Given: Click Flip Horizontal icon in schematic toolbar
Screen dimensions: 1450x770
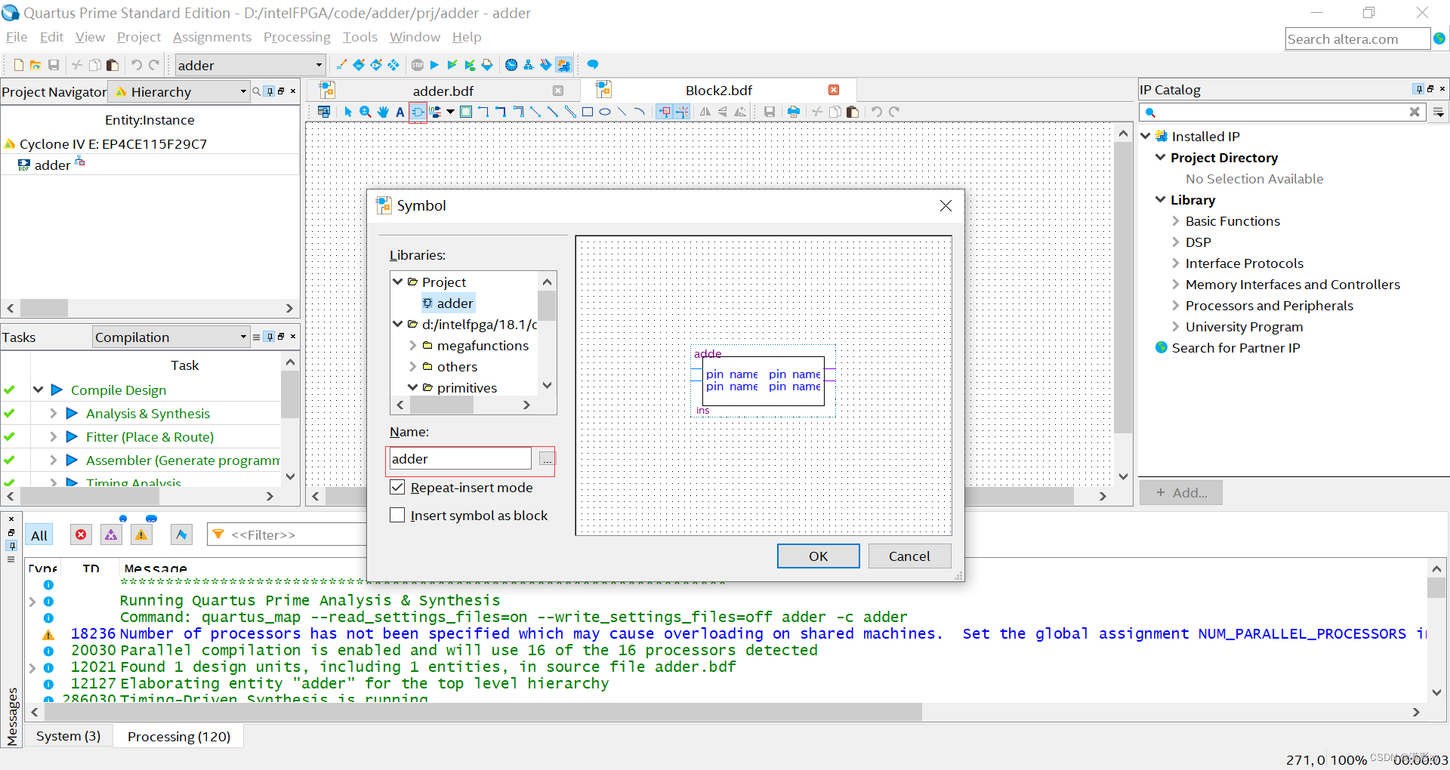Looking at the screenshot, I should pos(705,112).
